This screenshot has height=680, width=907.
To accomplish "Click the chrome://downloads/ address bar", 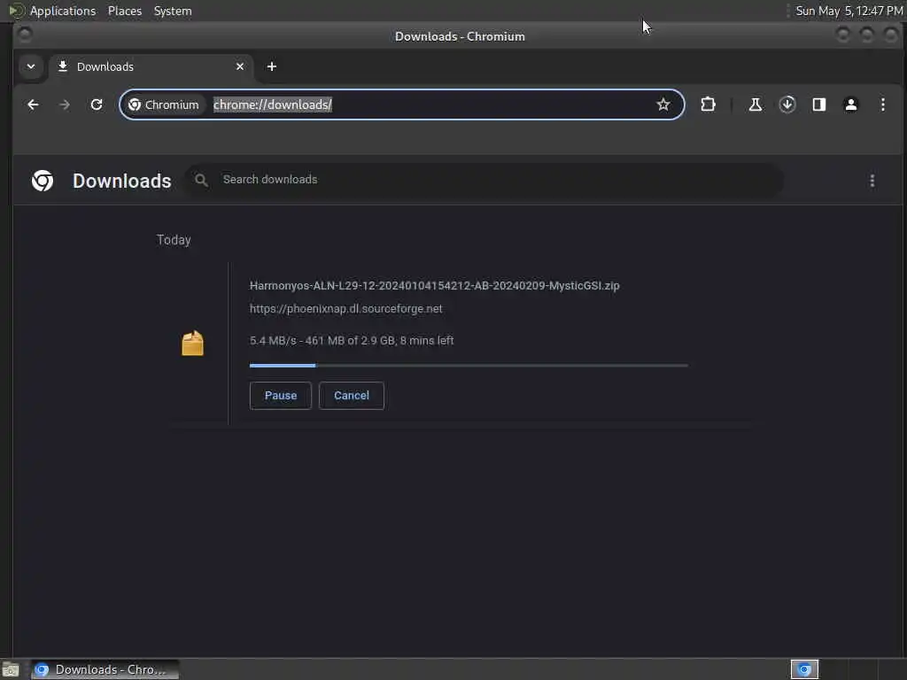I will tap(401, 104).
